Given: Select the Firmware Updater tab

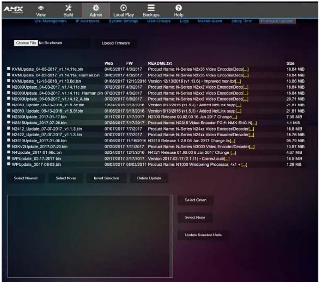Looking at the screenshot, I should coord(277,21).
